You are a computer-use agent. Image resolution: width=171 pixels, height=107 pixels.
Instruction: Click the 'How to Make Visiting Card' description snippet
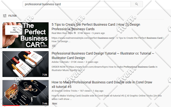click(107, 97)
